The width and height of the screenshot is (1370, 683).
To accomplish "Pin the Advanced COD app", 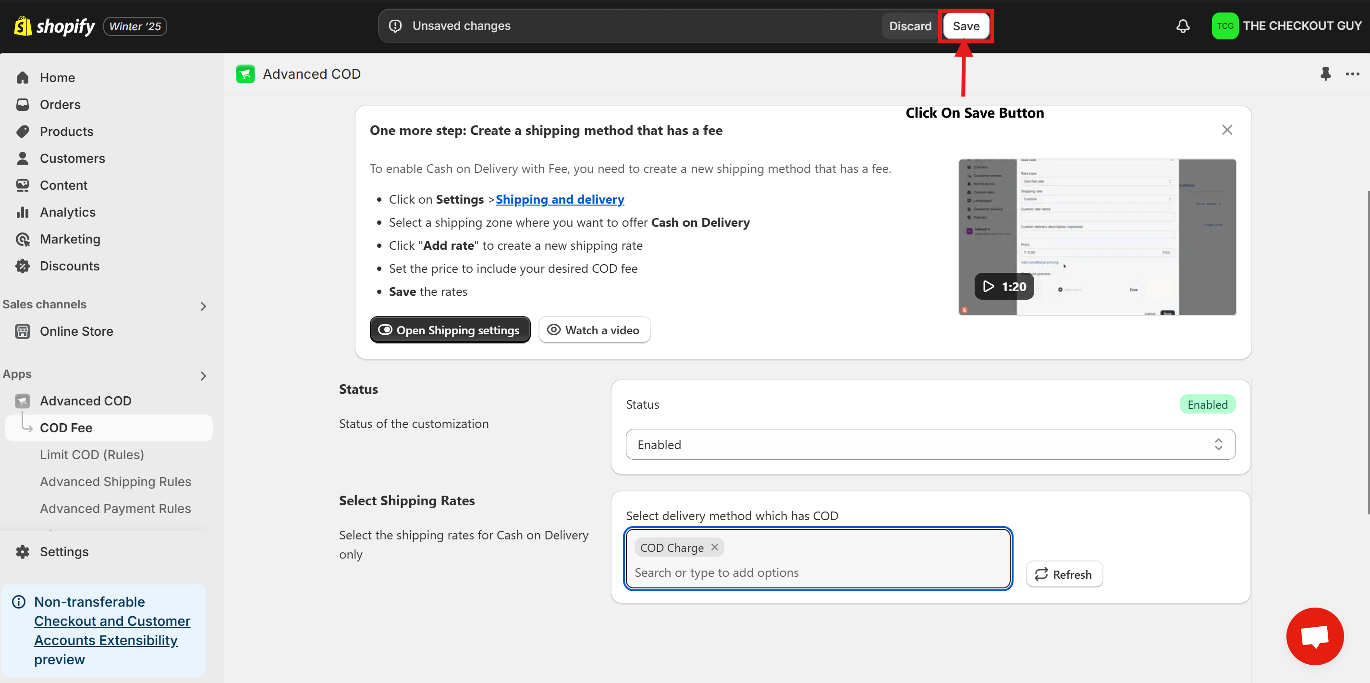I will (1325, 74).
